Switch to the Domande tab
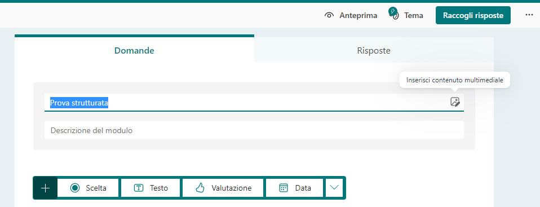Viewport: 540px width, 207px height. point(134,51)
